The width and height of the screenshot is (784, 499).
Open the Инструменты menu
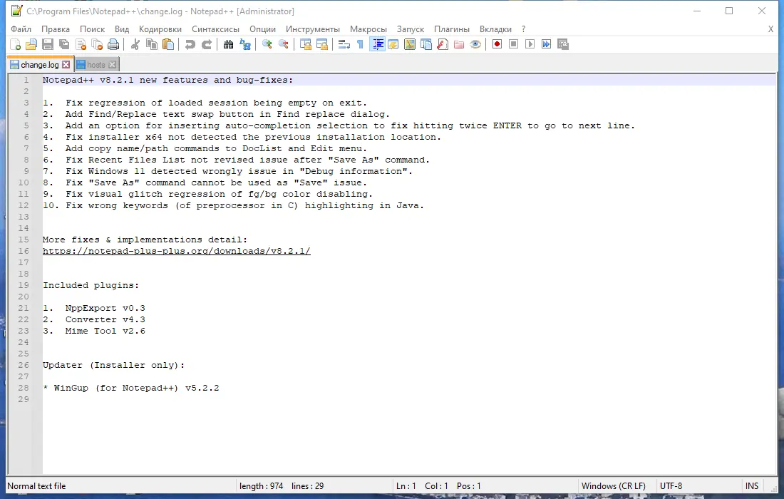coord(312,29)
